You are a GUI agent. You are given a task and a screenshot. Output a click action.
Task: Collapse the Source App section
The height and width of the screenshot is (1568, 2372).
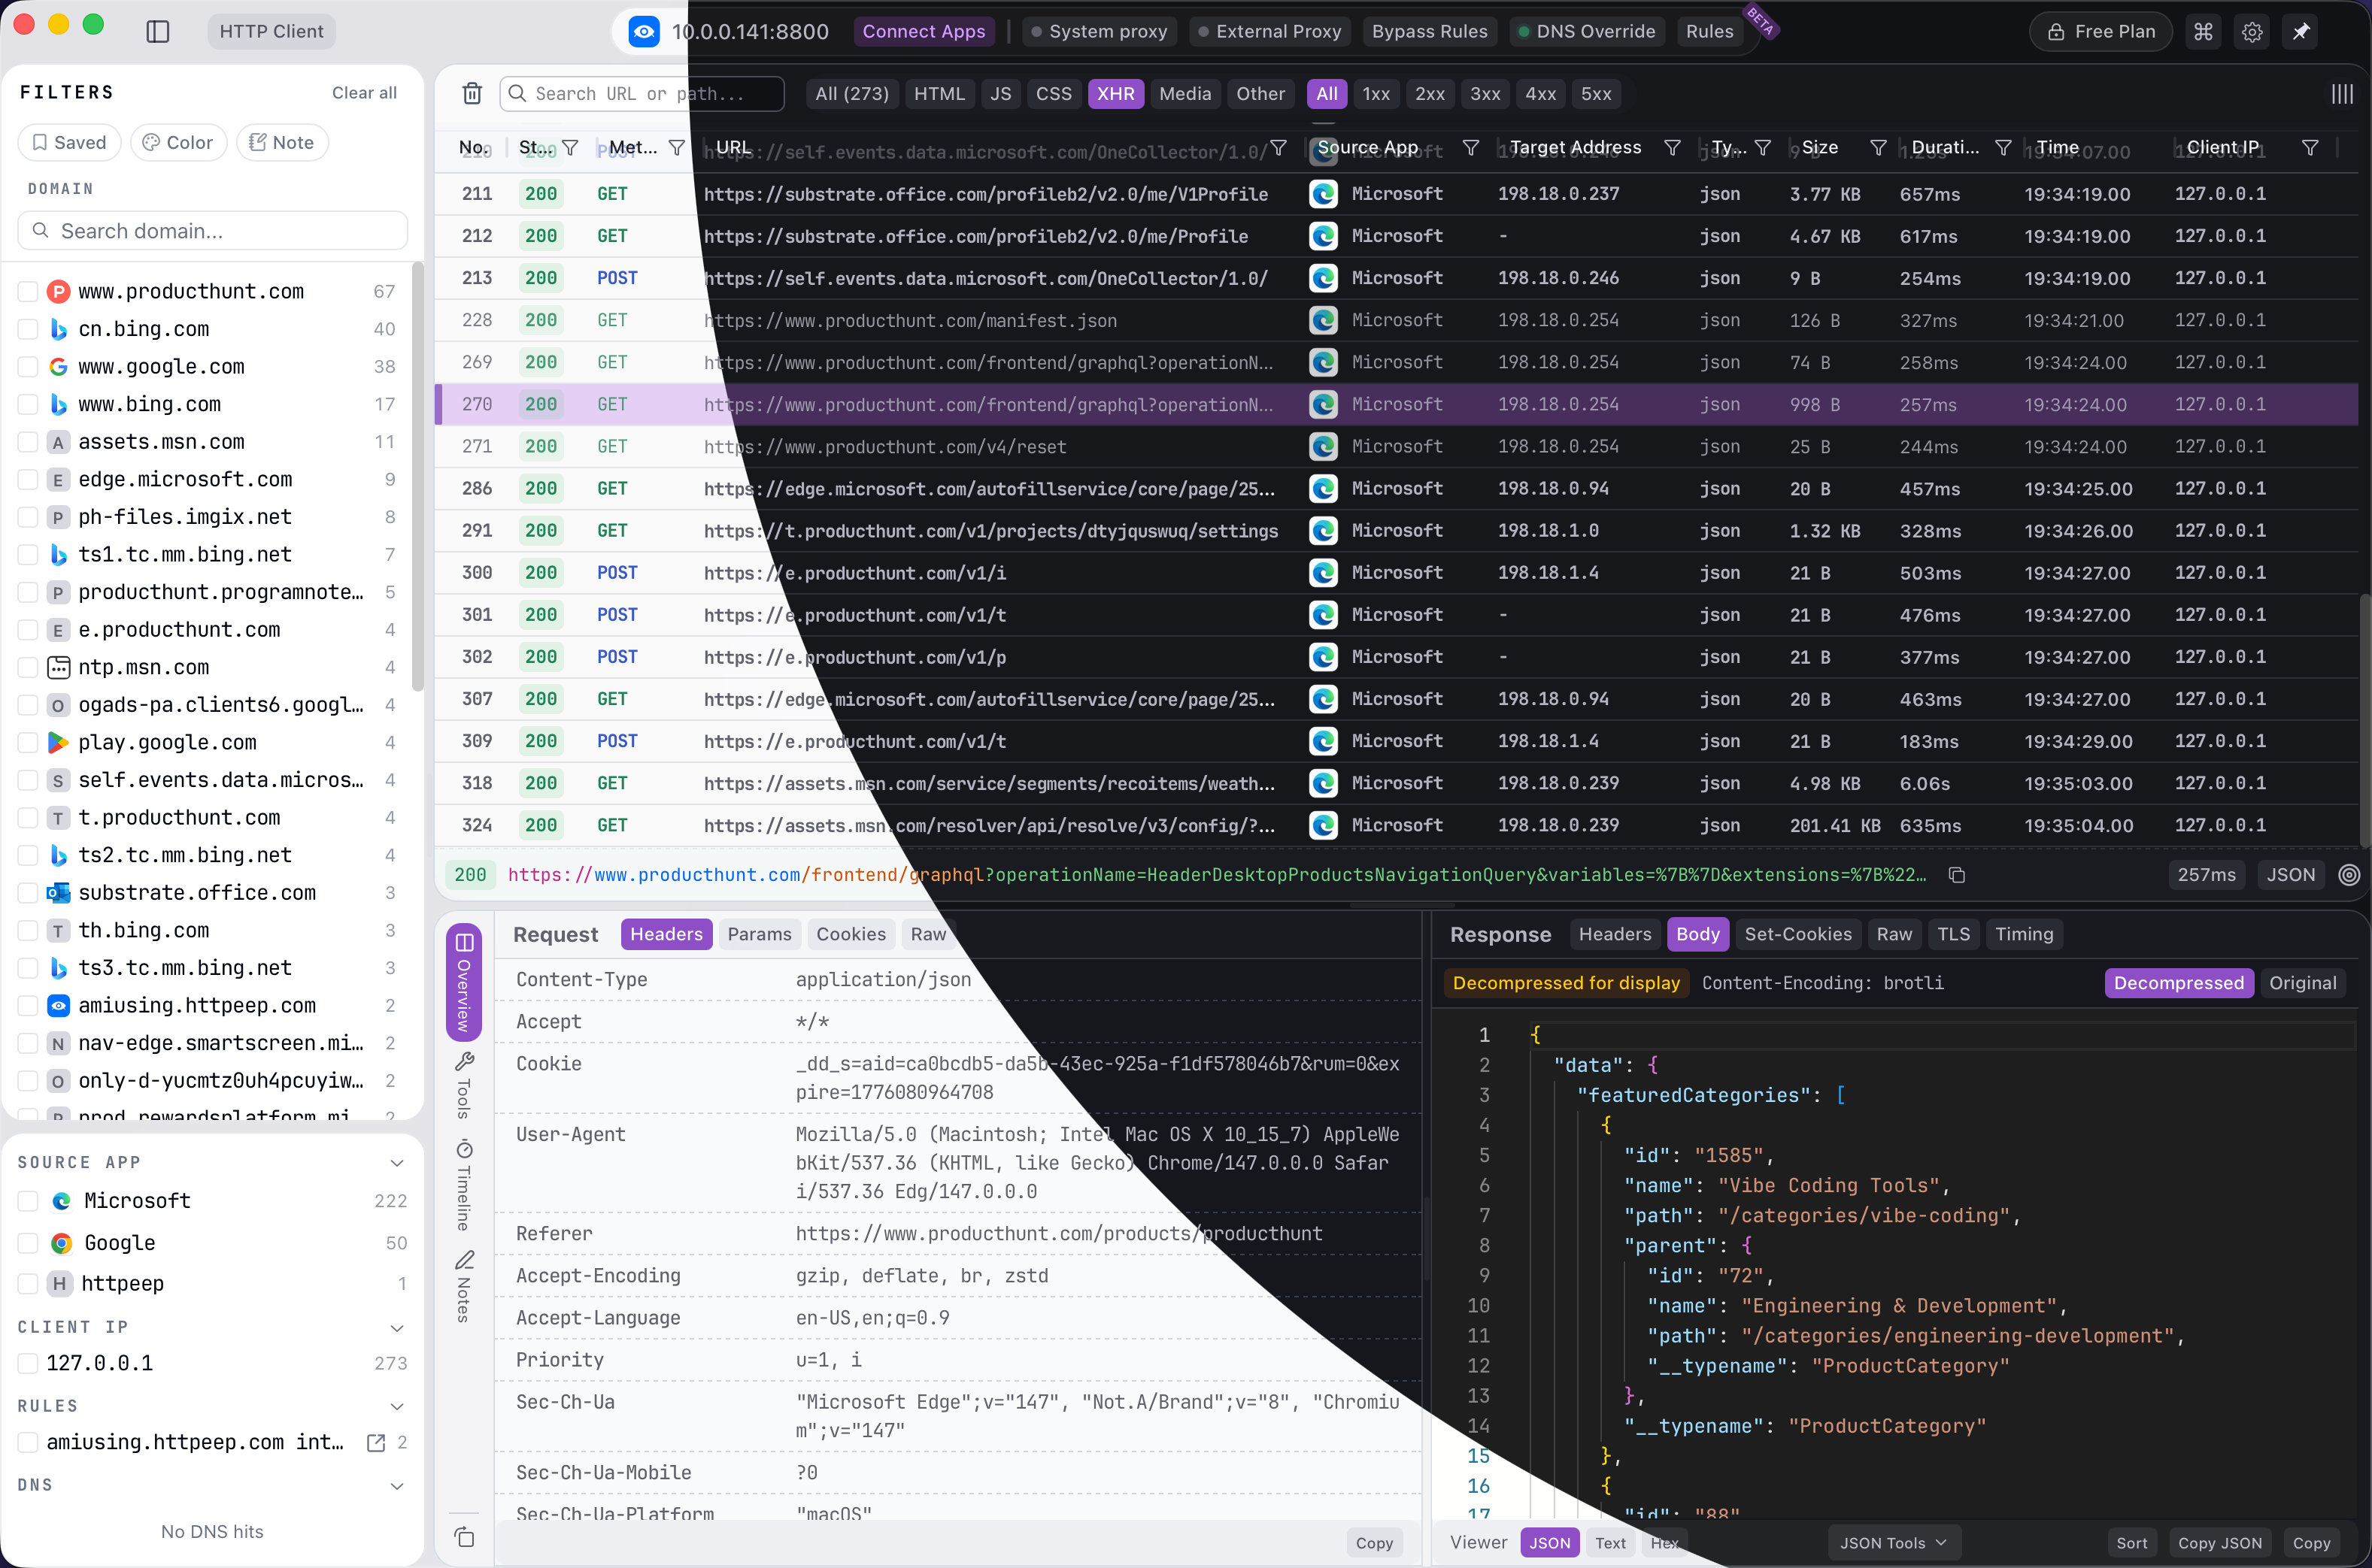(x=398, y=1162)
